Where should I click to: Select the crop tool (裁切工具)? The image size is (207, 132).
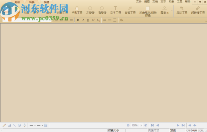pyautogui.click(x=182, y=10)
